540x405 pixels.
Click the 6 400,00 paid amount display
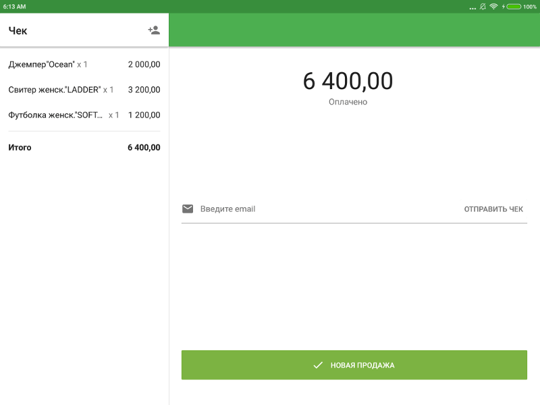[x=348, y=80]
